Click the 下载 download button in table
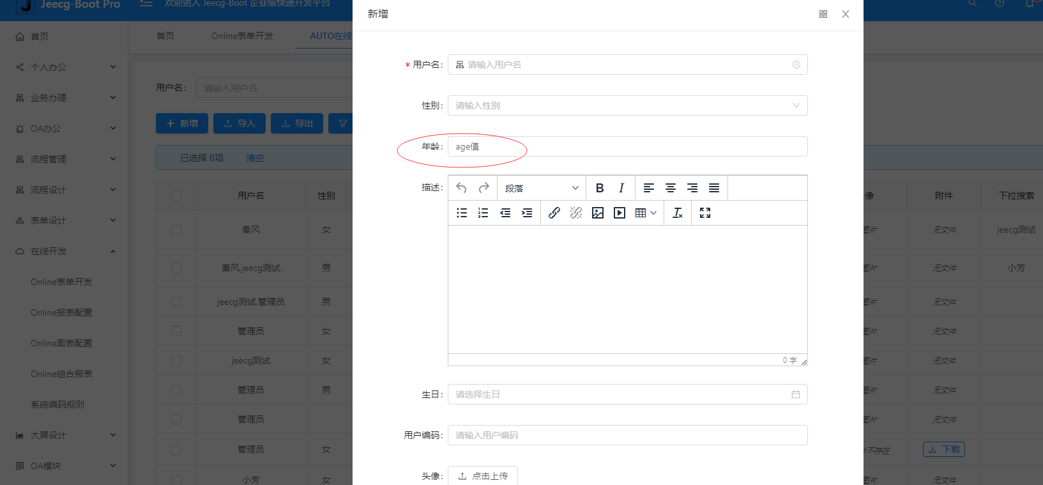 coord(944,449)
